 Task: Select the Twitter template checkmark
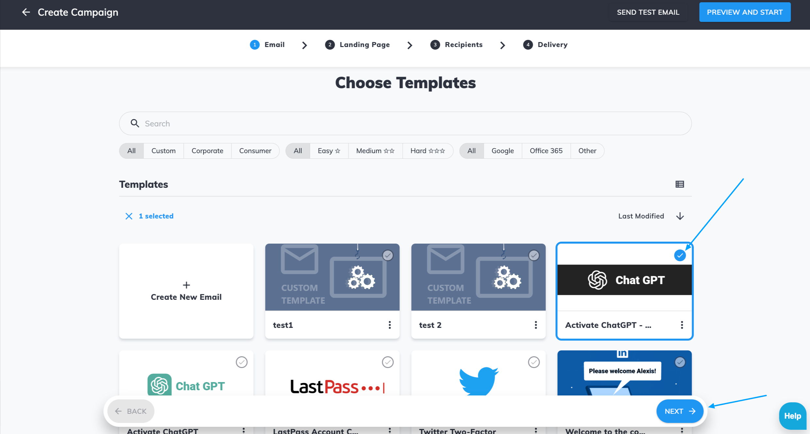(x=534, y=362)
